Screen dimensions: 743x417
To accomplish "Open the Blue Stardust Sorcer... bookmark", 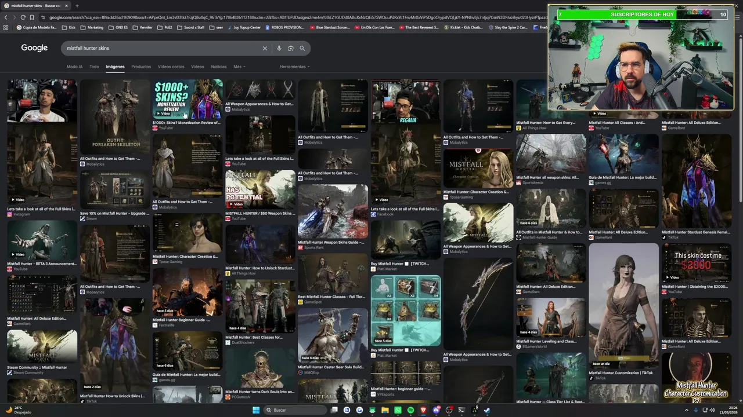I will (x=330, y=27).
